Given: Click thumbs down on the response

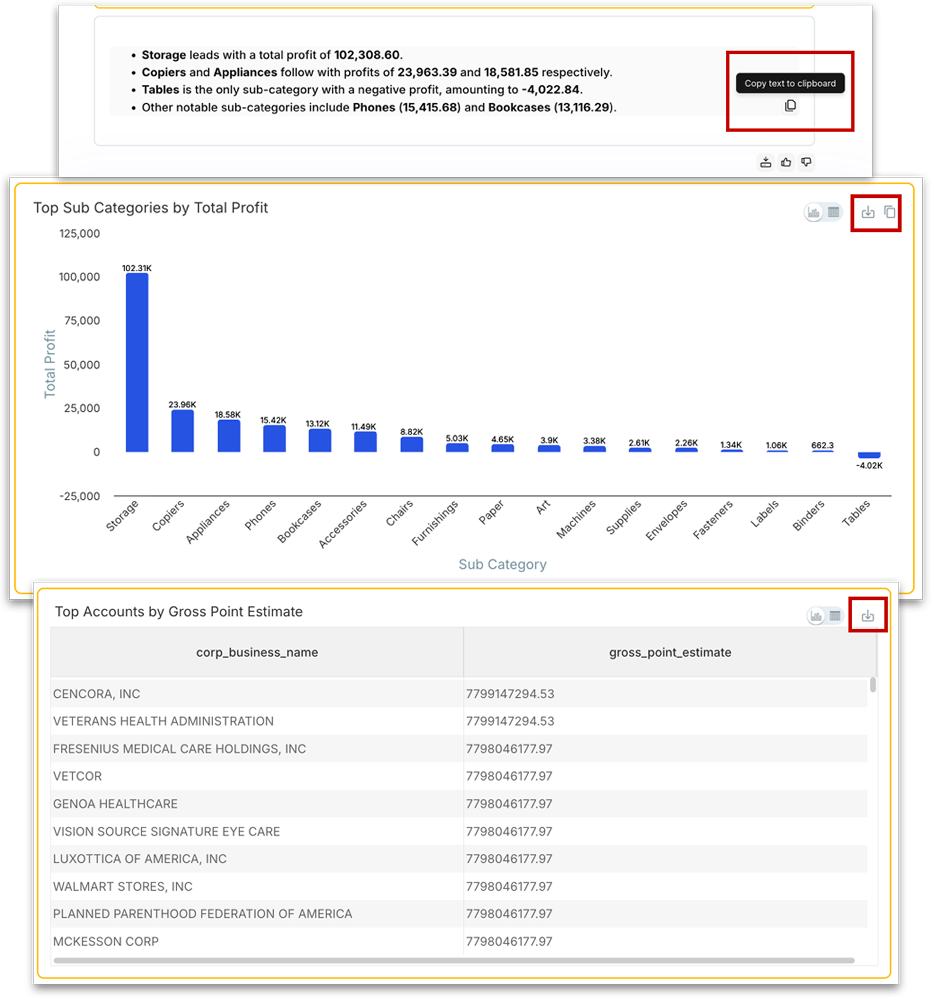Looking at the screenshot, I should point(806,162).
